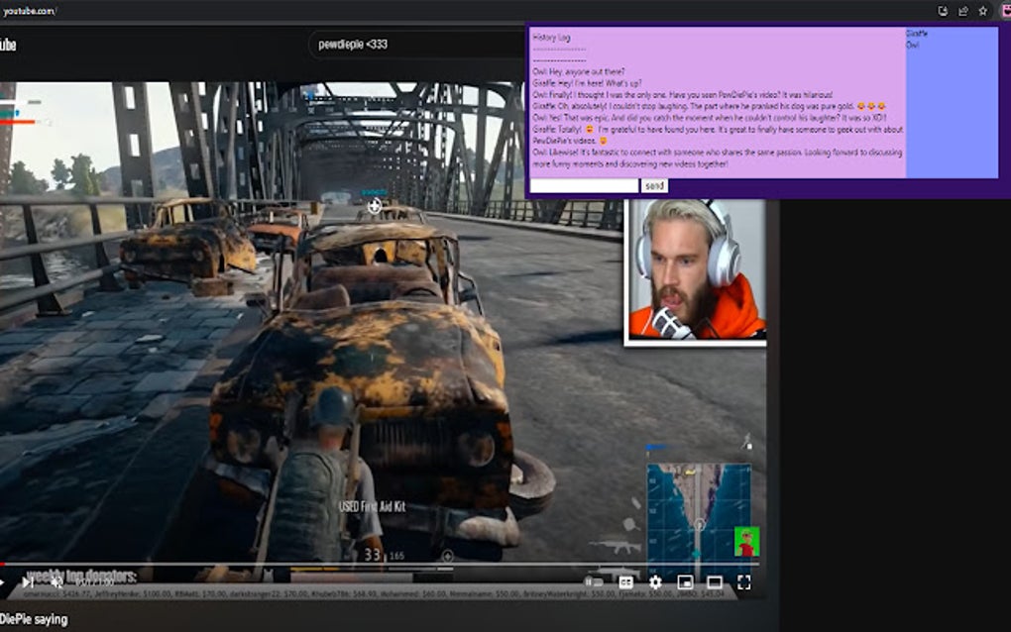Click Owl's message starting 'Finally! I thought'

coord(683,95)
